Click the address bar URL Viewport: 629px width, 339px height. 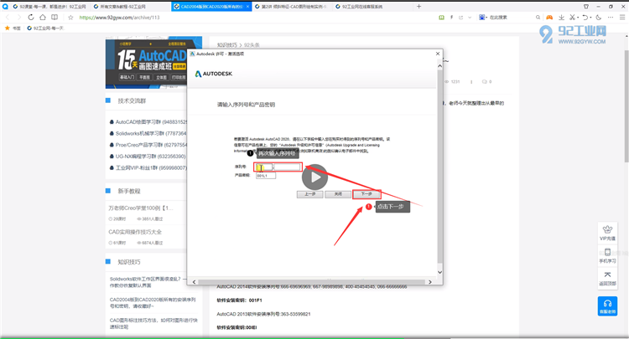point(120,18)
